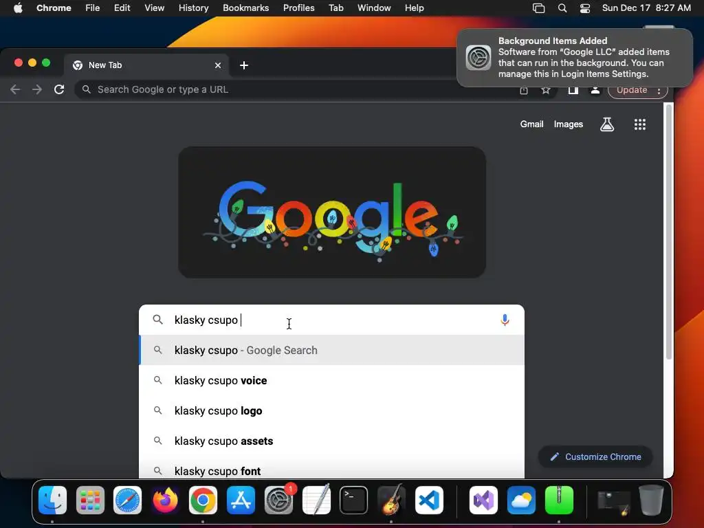Image resolution: width=704 pixels, height=528 pixels.
Task: Start voice search with microphone
Action: [505, 320]
